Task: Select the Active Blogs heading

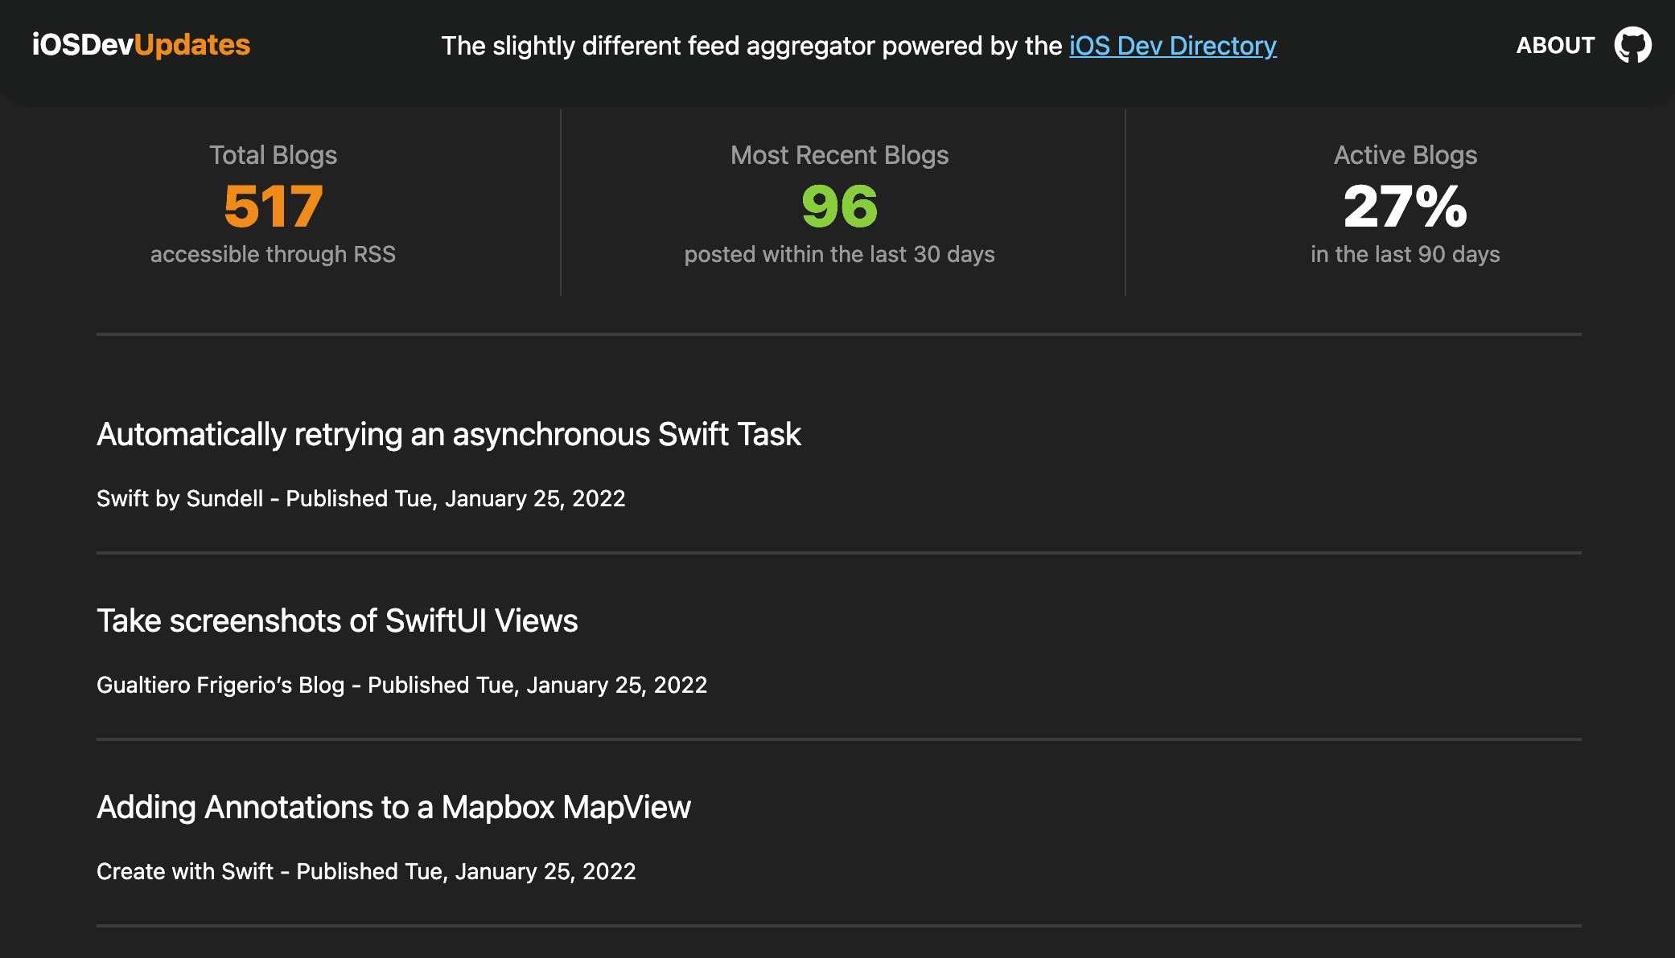Action: (x=1405, y=154)
